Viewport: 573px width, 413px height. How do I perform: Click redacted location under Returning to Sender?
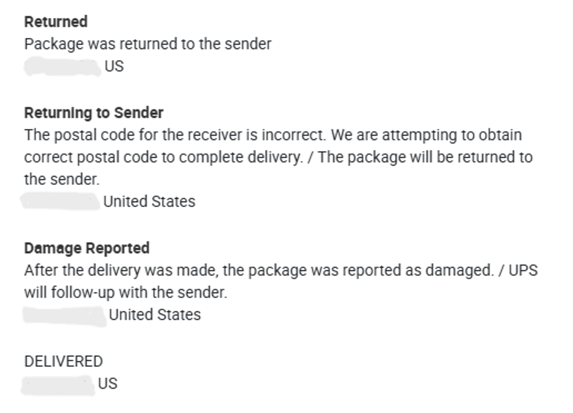coord(61,201)
